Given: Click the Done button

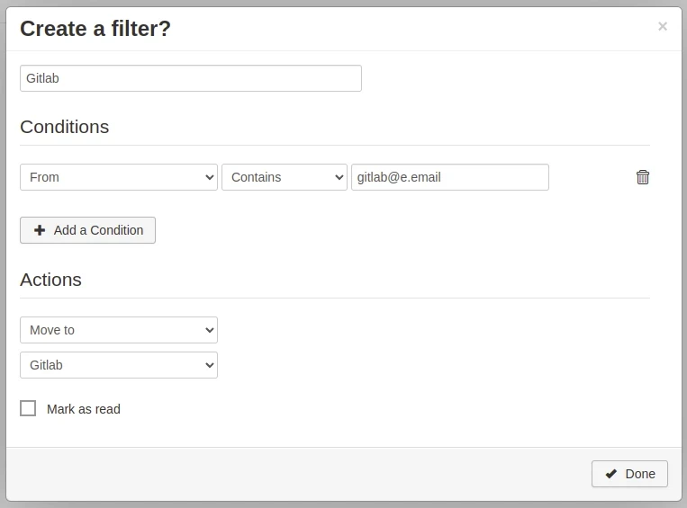Looking at the screenshot, I should (x=629, y=474).
